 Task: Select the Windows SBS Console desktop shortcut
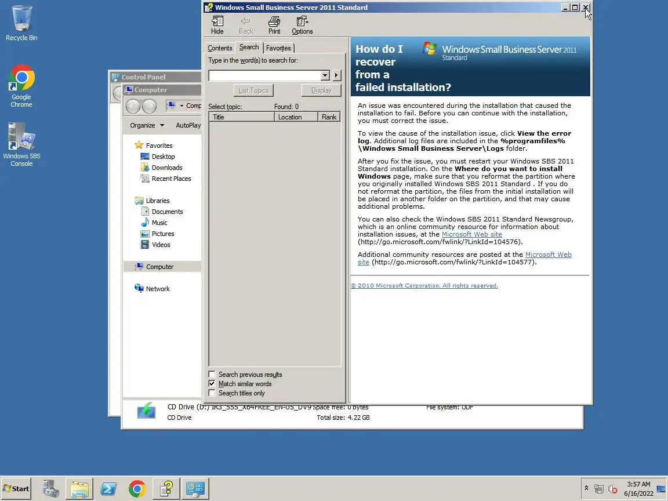tap(21, 145)
